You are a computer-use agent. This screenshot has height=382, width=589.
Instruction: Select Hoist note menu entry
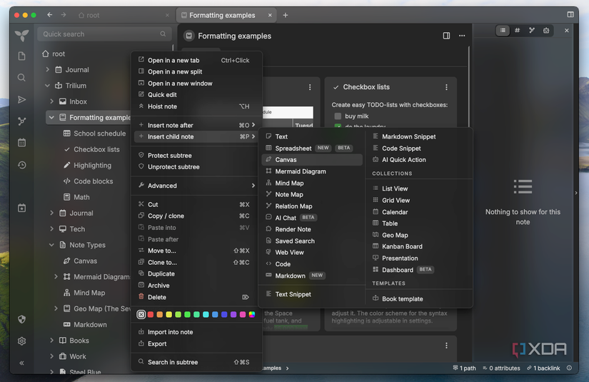196,106
